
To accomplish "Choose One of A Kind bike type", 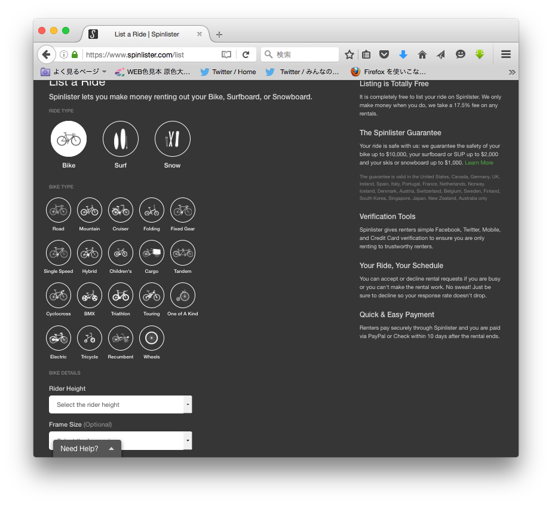I will point(183,296).
